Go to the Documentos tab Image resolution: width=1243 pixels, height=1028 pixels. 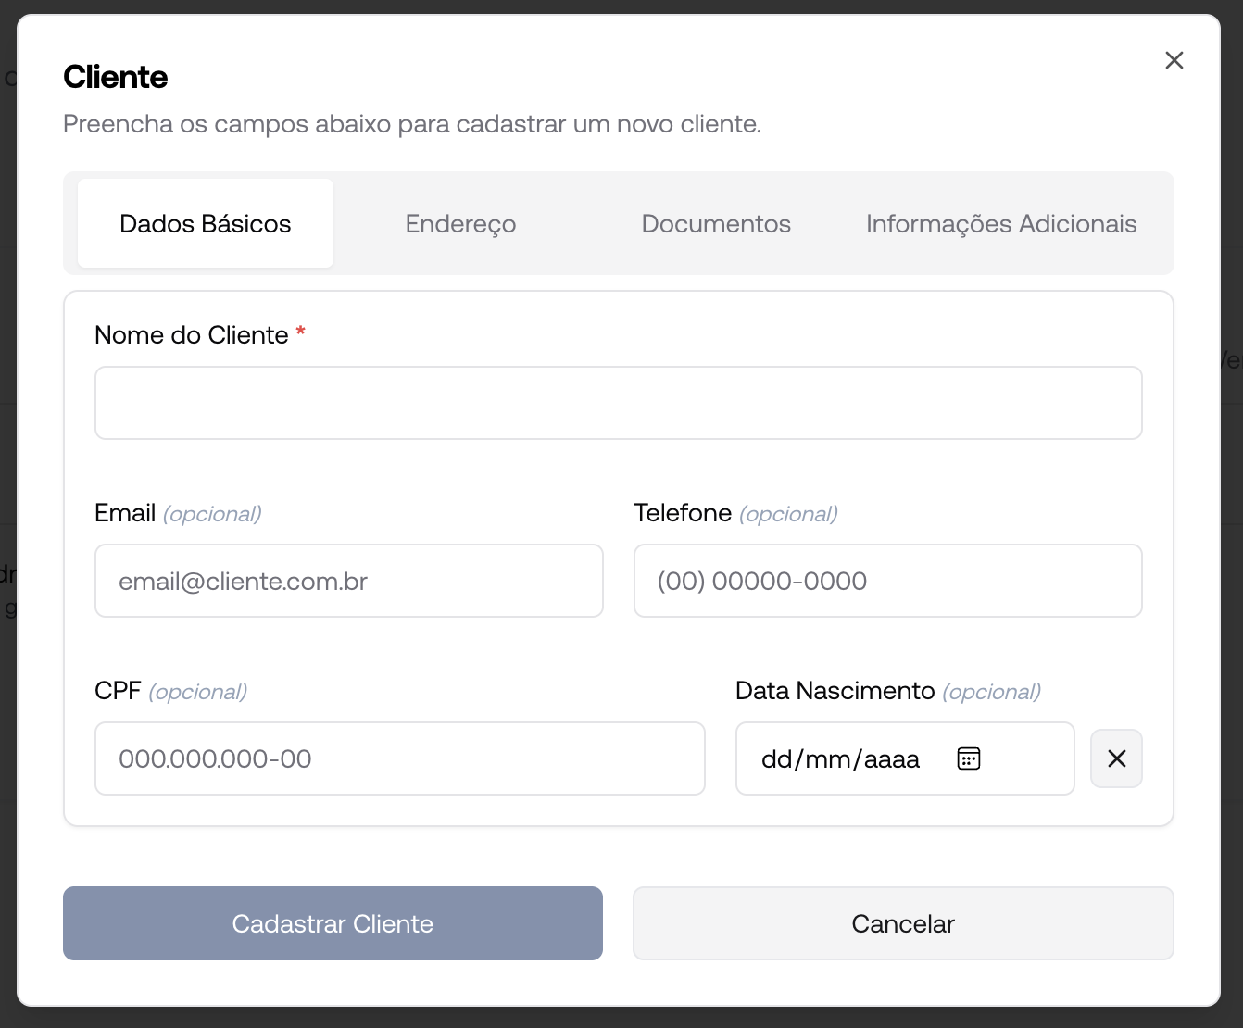pos(716,223)
